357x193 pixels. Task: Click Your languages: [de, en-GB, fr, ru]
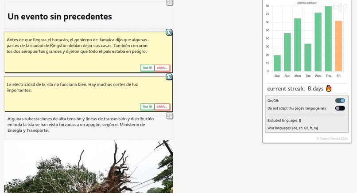[293, 128]
